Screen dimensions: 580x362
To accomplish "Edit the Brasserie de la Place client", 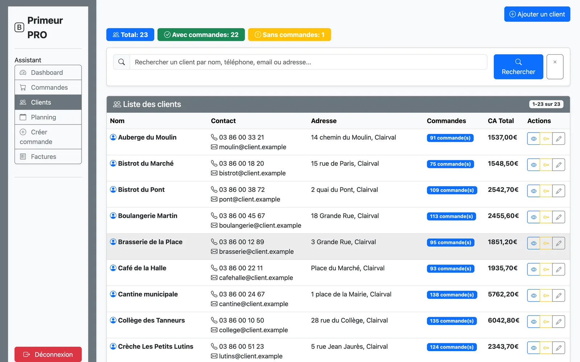I will coord(559,243).
